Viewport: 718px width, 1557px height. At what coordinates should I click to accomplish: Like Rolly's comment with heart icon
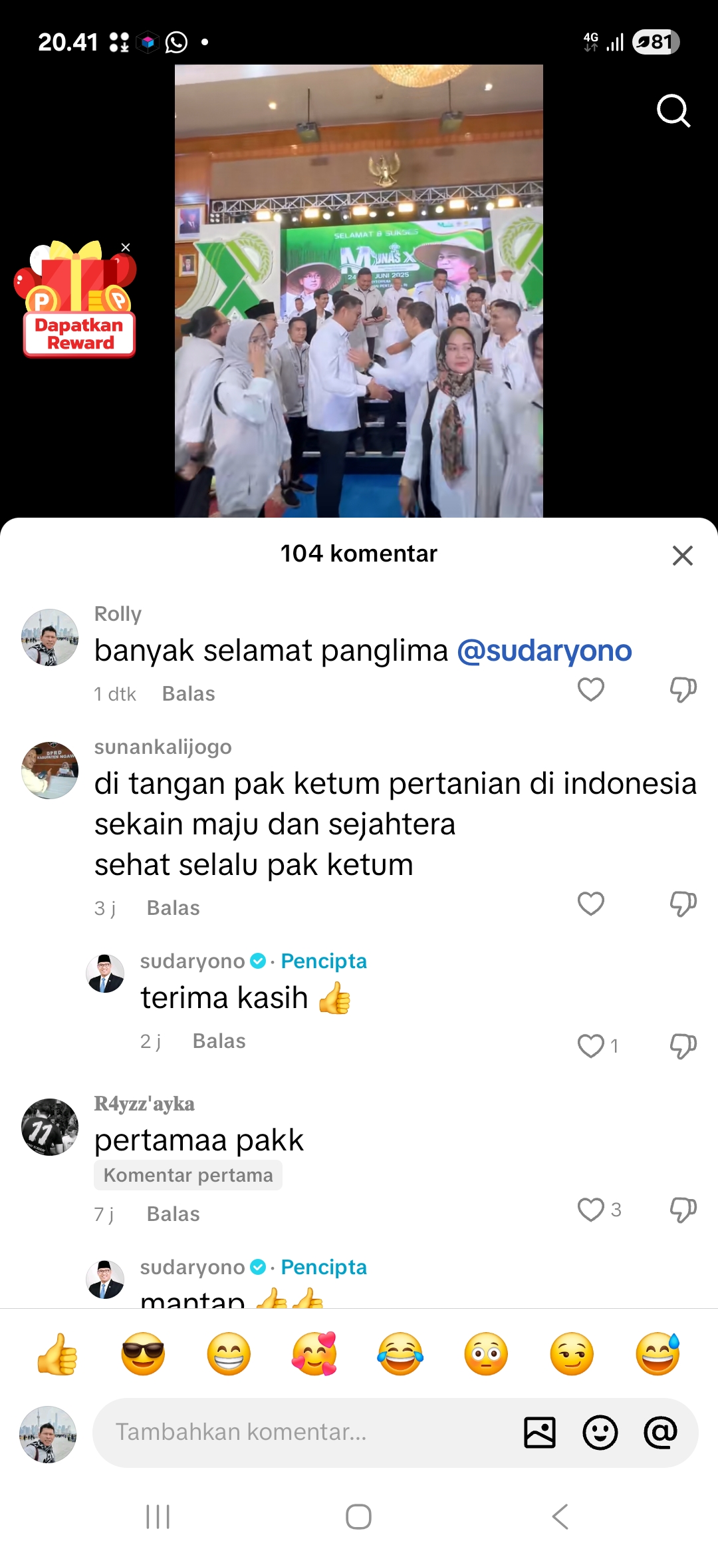590,690
